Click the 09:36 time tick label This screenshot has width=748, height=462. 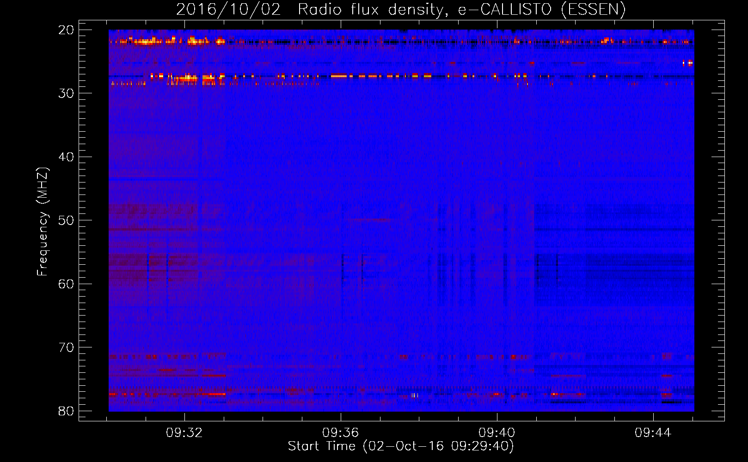point(341,433)
